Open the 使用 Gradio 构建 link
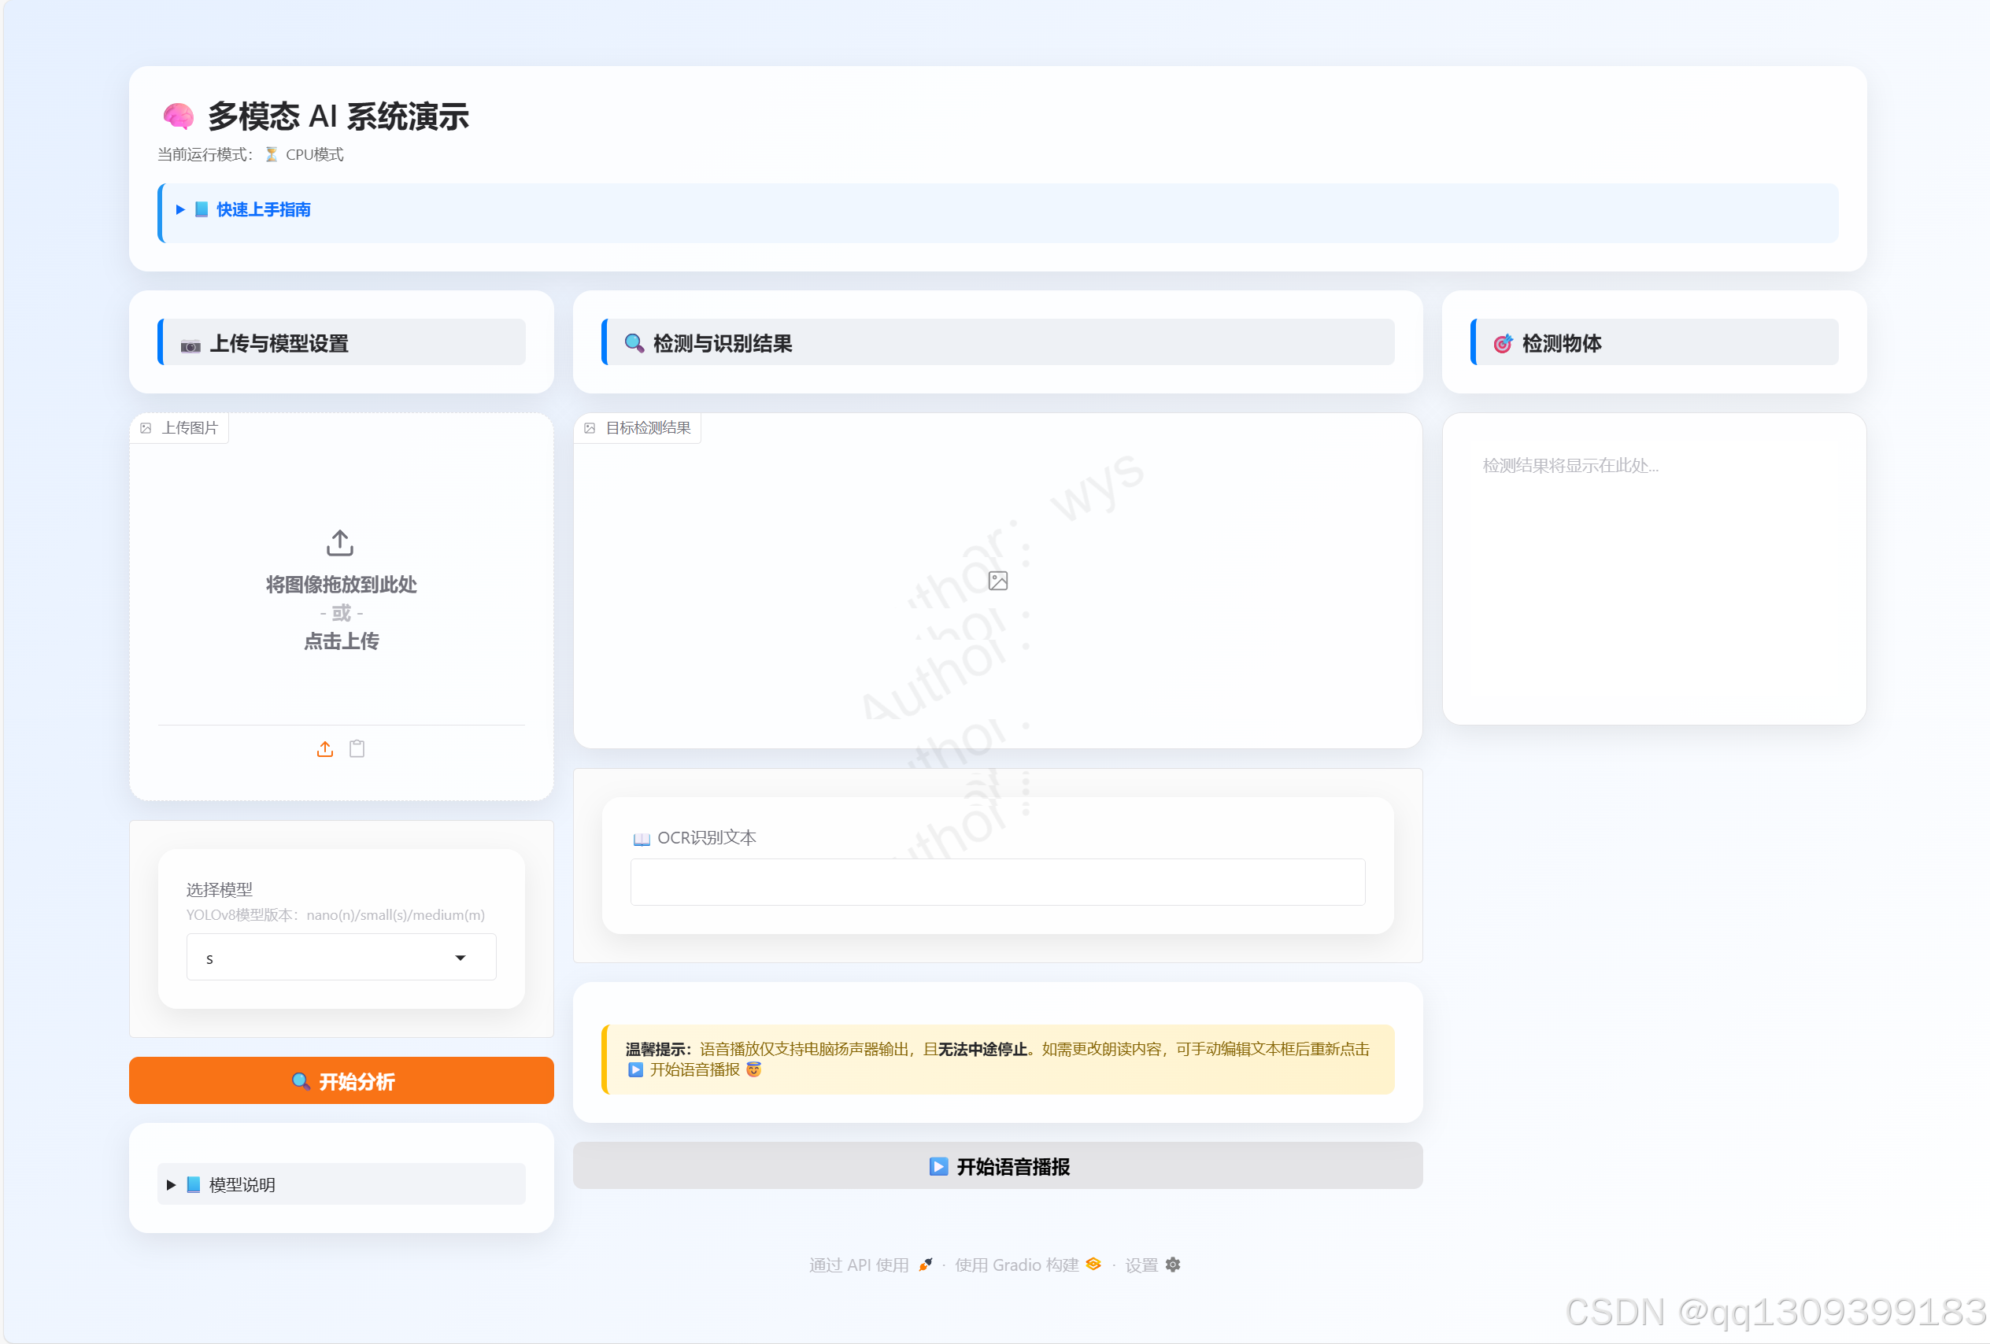The width and height of the screenshot is (1990, 1344). click(1016, 1265)
